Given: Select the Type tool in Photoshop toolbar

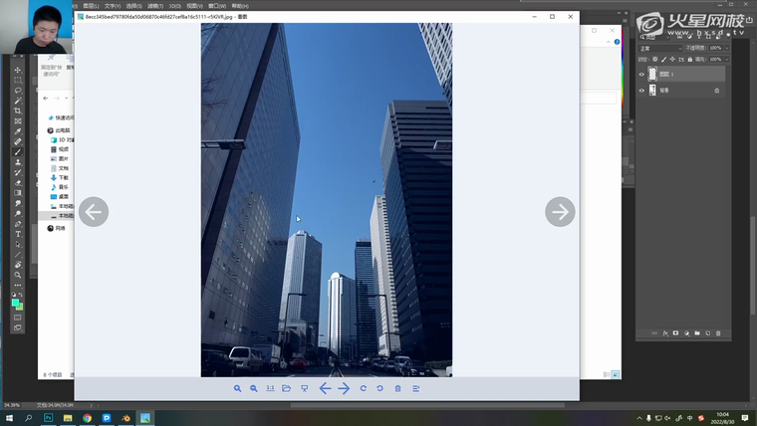Looking at the screenshot, I should point(18,234).
